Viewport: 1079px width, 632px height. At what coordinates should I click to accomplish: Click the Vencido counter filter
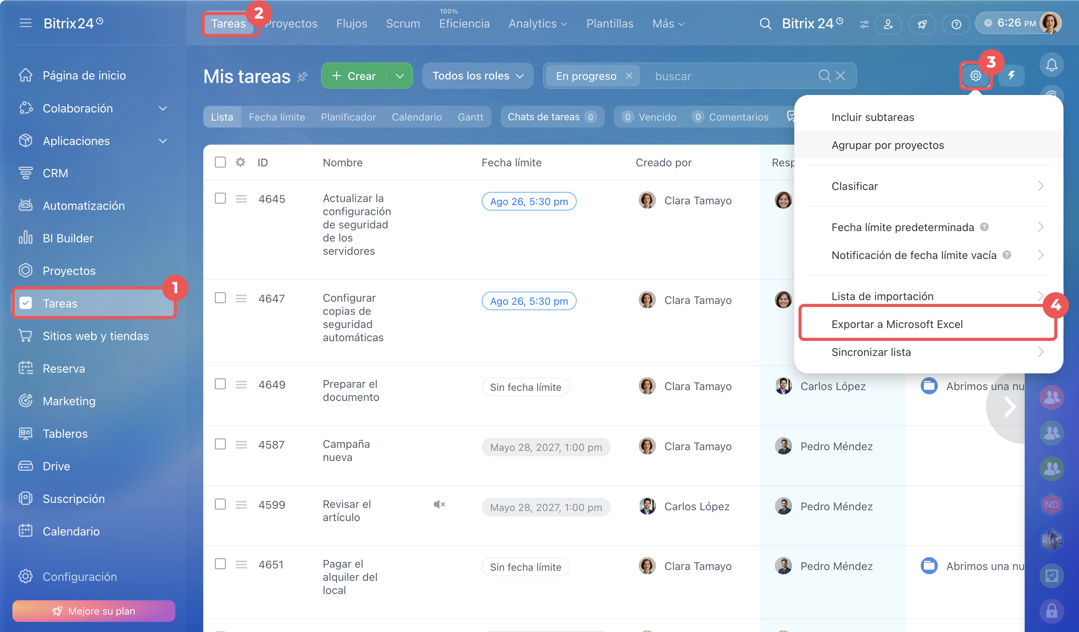coord(650,117)
